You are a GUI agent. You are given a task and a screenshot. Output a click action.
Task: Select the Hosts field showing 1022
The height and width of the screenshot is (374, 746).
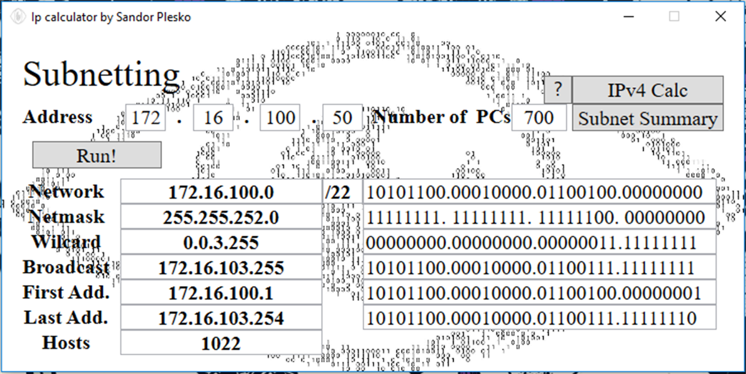click(221, 343)
